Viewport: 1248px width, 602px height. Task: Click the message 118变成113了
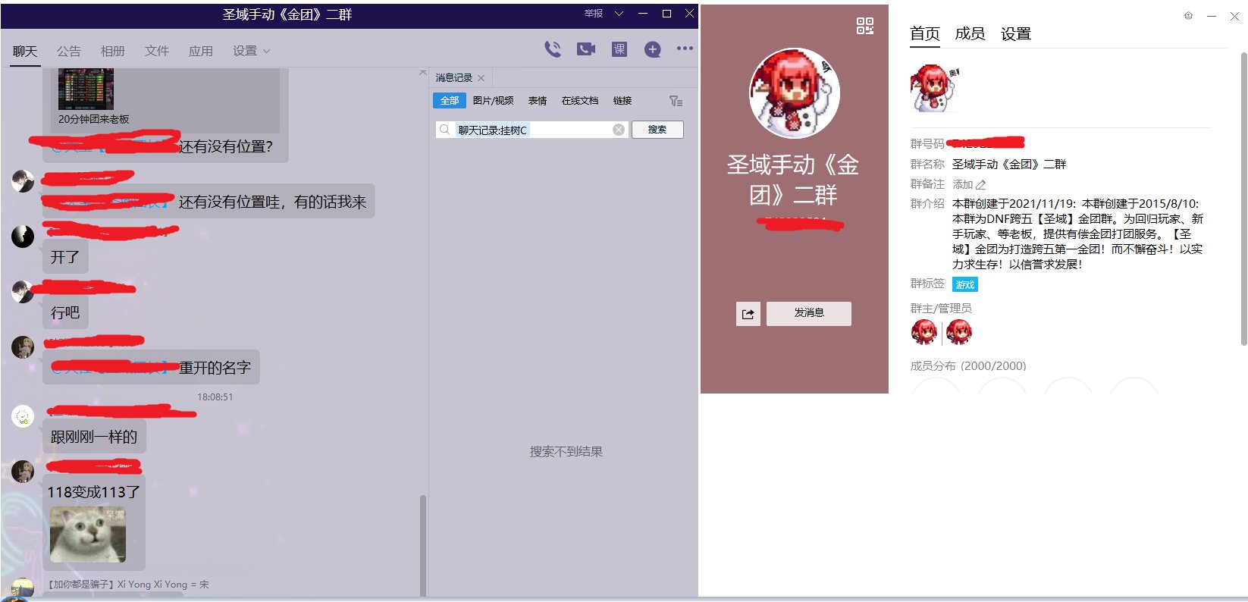tap(93, 492)
